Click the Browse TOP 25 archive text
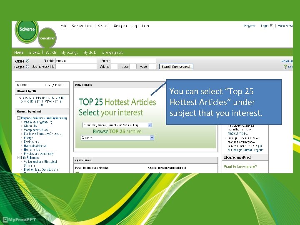300x225 pixels. coord(117,131)
